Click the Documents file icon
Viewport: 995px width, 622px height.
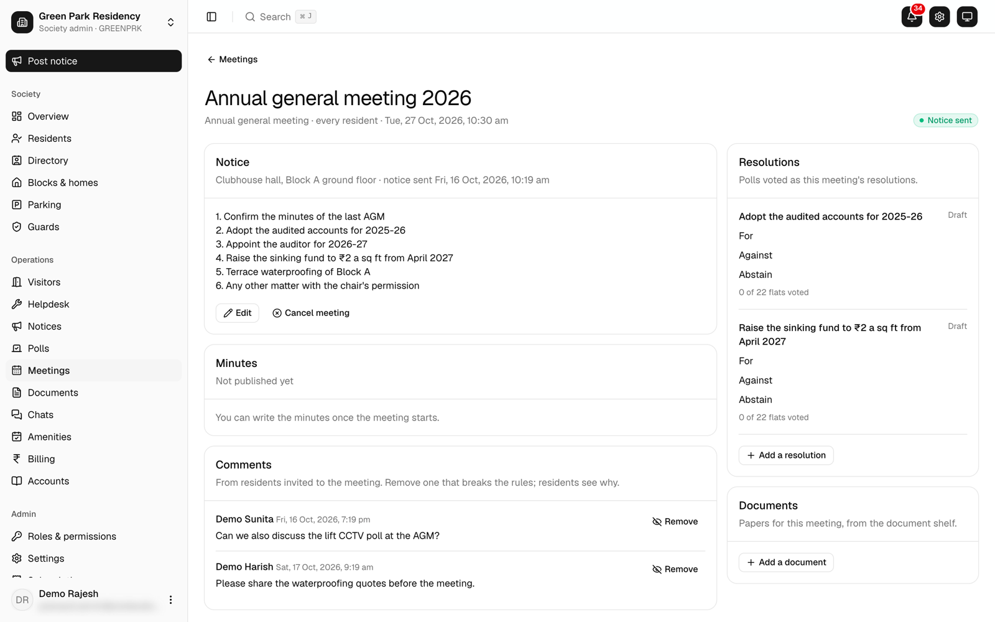[x=17, y=392]
